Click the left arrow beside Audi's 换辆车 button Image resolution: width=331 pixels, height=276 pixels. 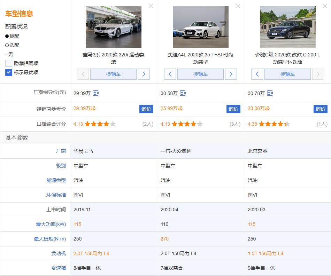(x=170, y=74)
